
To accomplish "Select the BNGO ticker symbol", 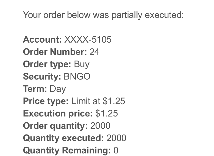I will (x=77, y=76).
